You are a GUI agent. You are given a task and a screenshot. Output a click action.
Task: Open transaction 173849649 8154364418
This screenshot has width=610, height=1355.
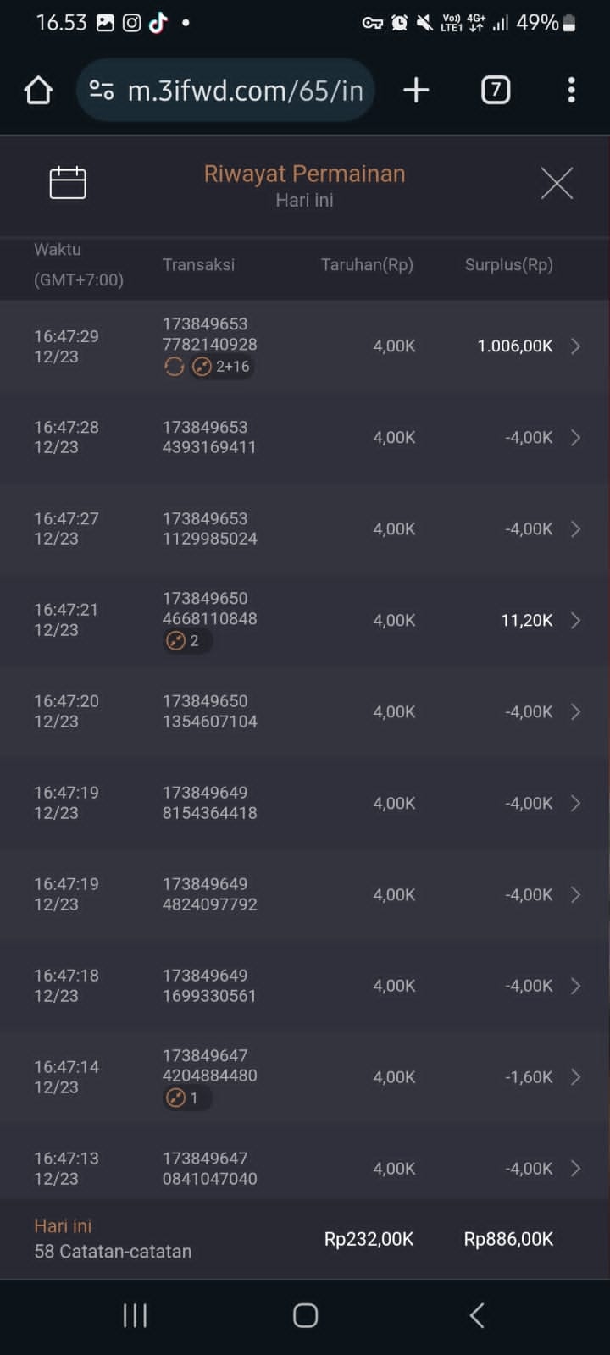tap(209, 803)
